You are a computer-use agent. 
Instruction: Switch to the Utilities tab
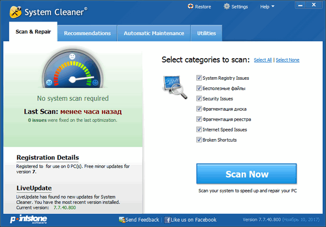coord(206,33)
